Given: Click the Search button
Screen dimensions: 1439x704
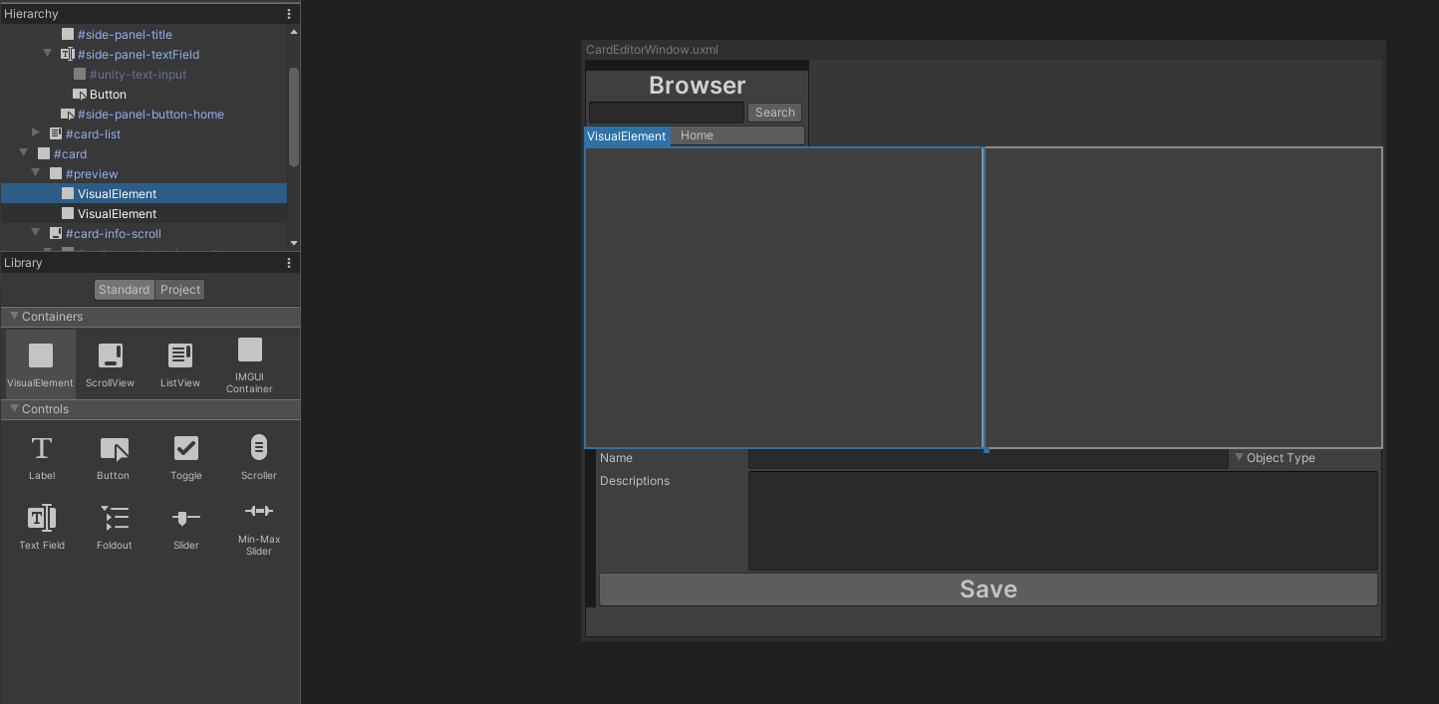Looking at the screenshot, I should 774,112.
